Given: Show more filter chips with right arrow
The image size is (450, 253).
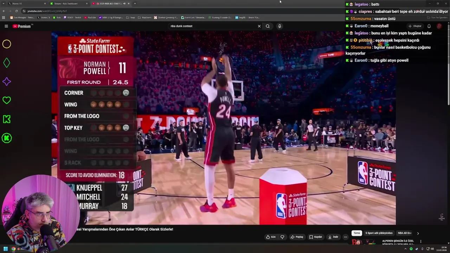Looking at the screenshot, I should coord(418,233).
